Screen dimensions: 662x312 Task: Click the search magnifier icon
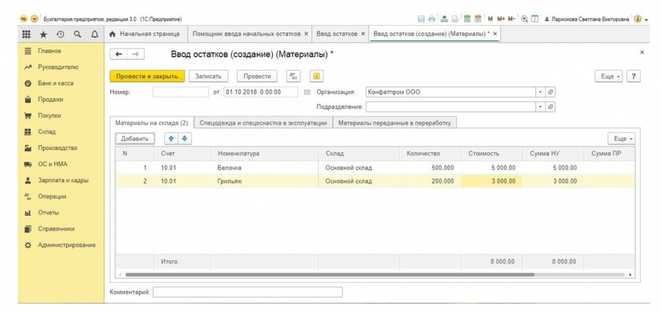(78, 35)
